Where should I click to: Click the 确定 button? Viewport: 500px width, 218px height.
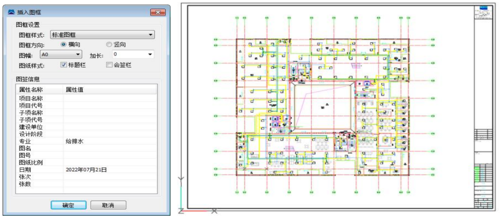tap(68, 205)
